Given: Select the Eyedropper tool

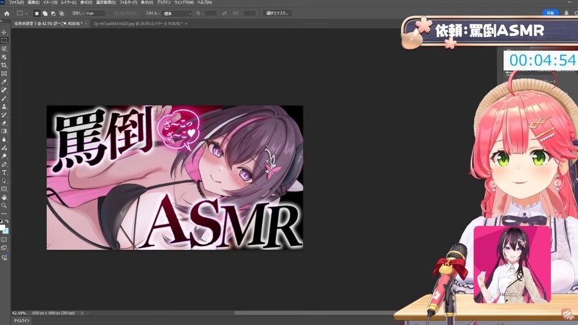Looking at the screenshot, I should [4, 82].
